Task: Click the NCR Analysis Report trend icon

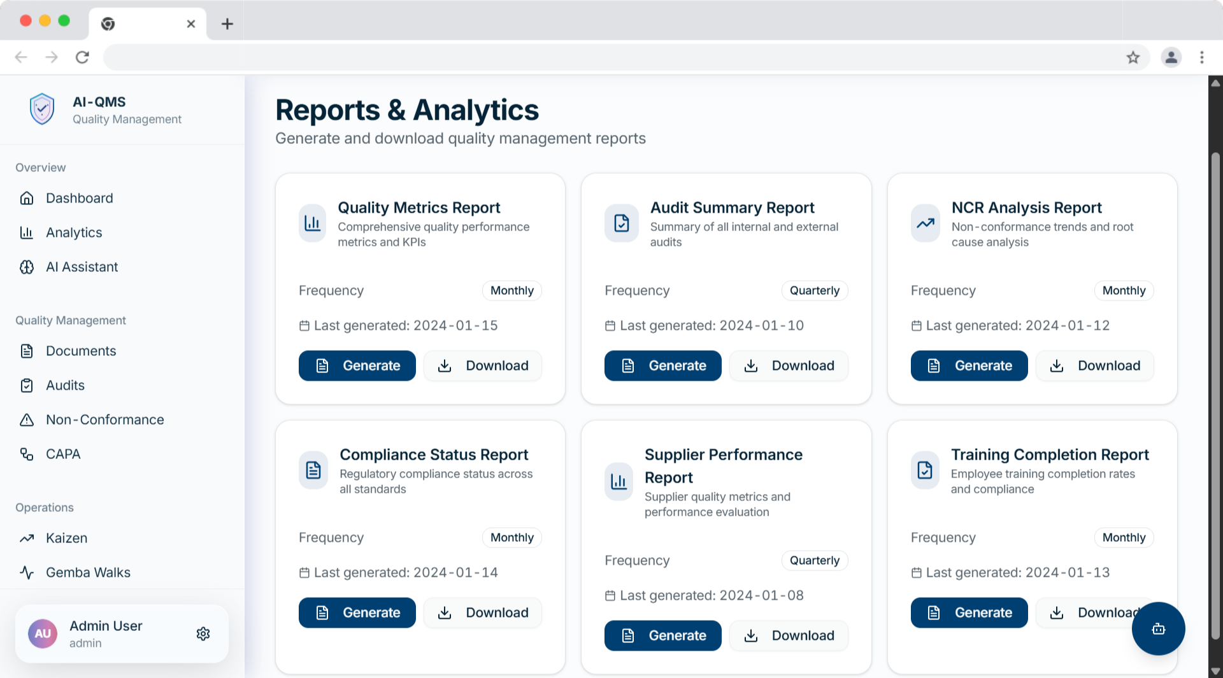Action: (926, 223)
